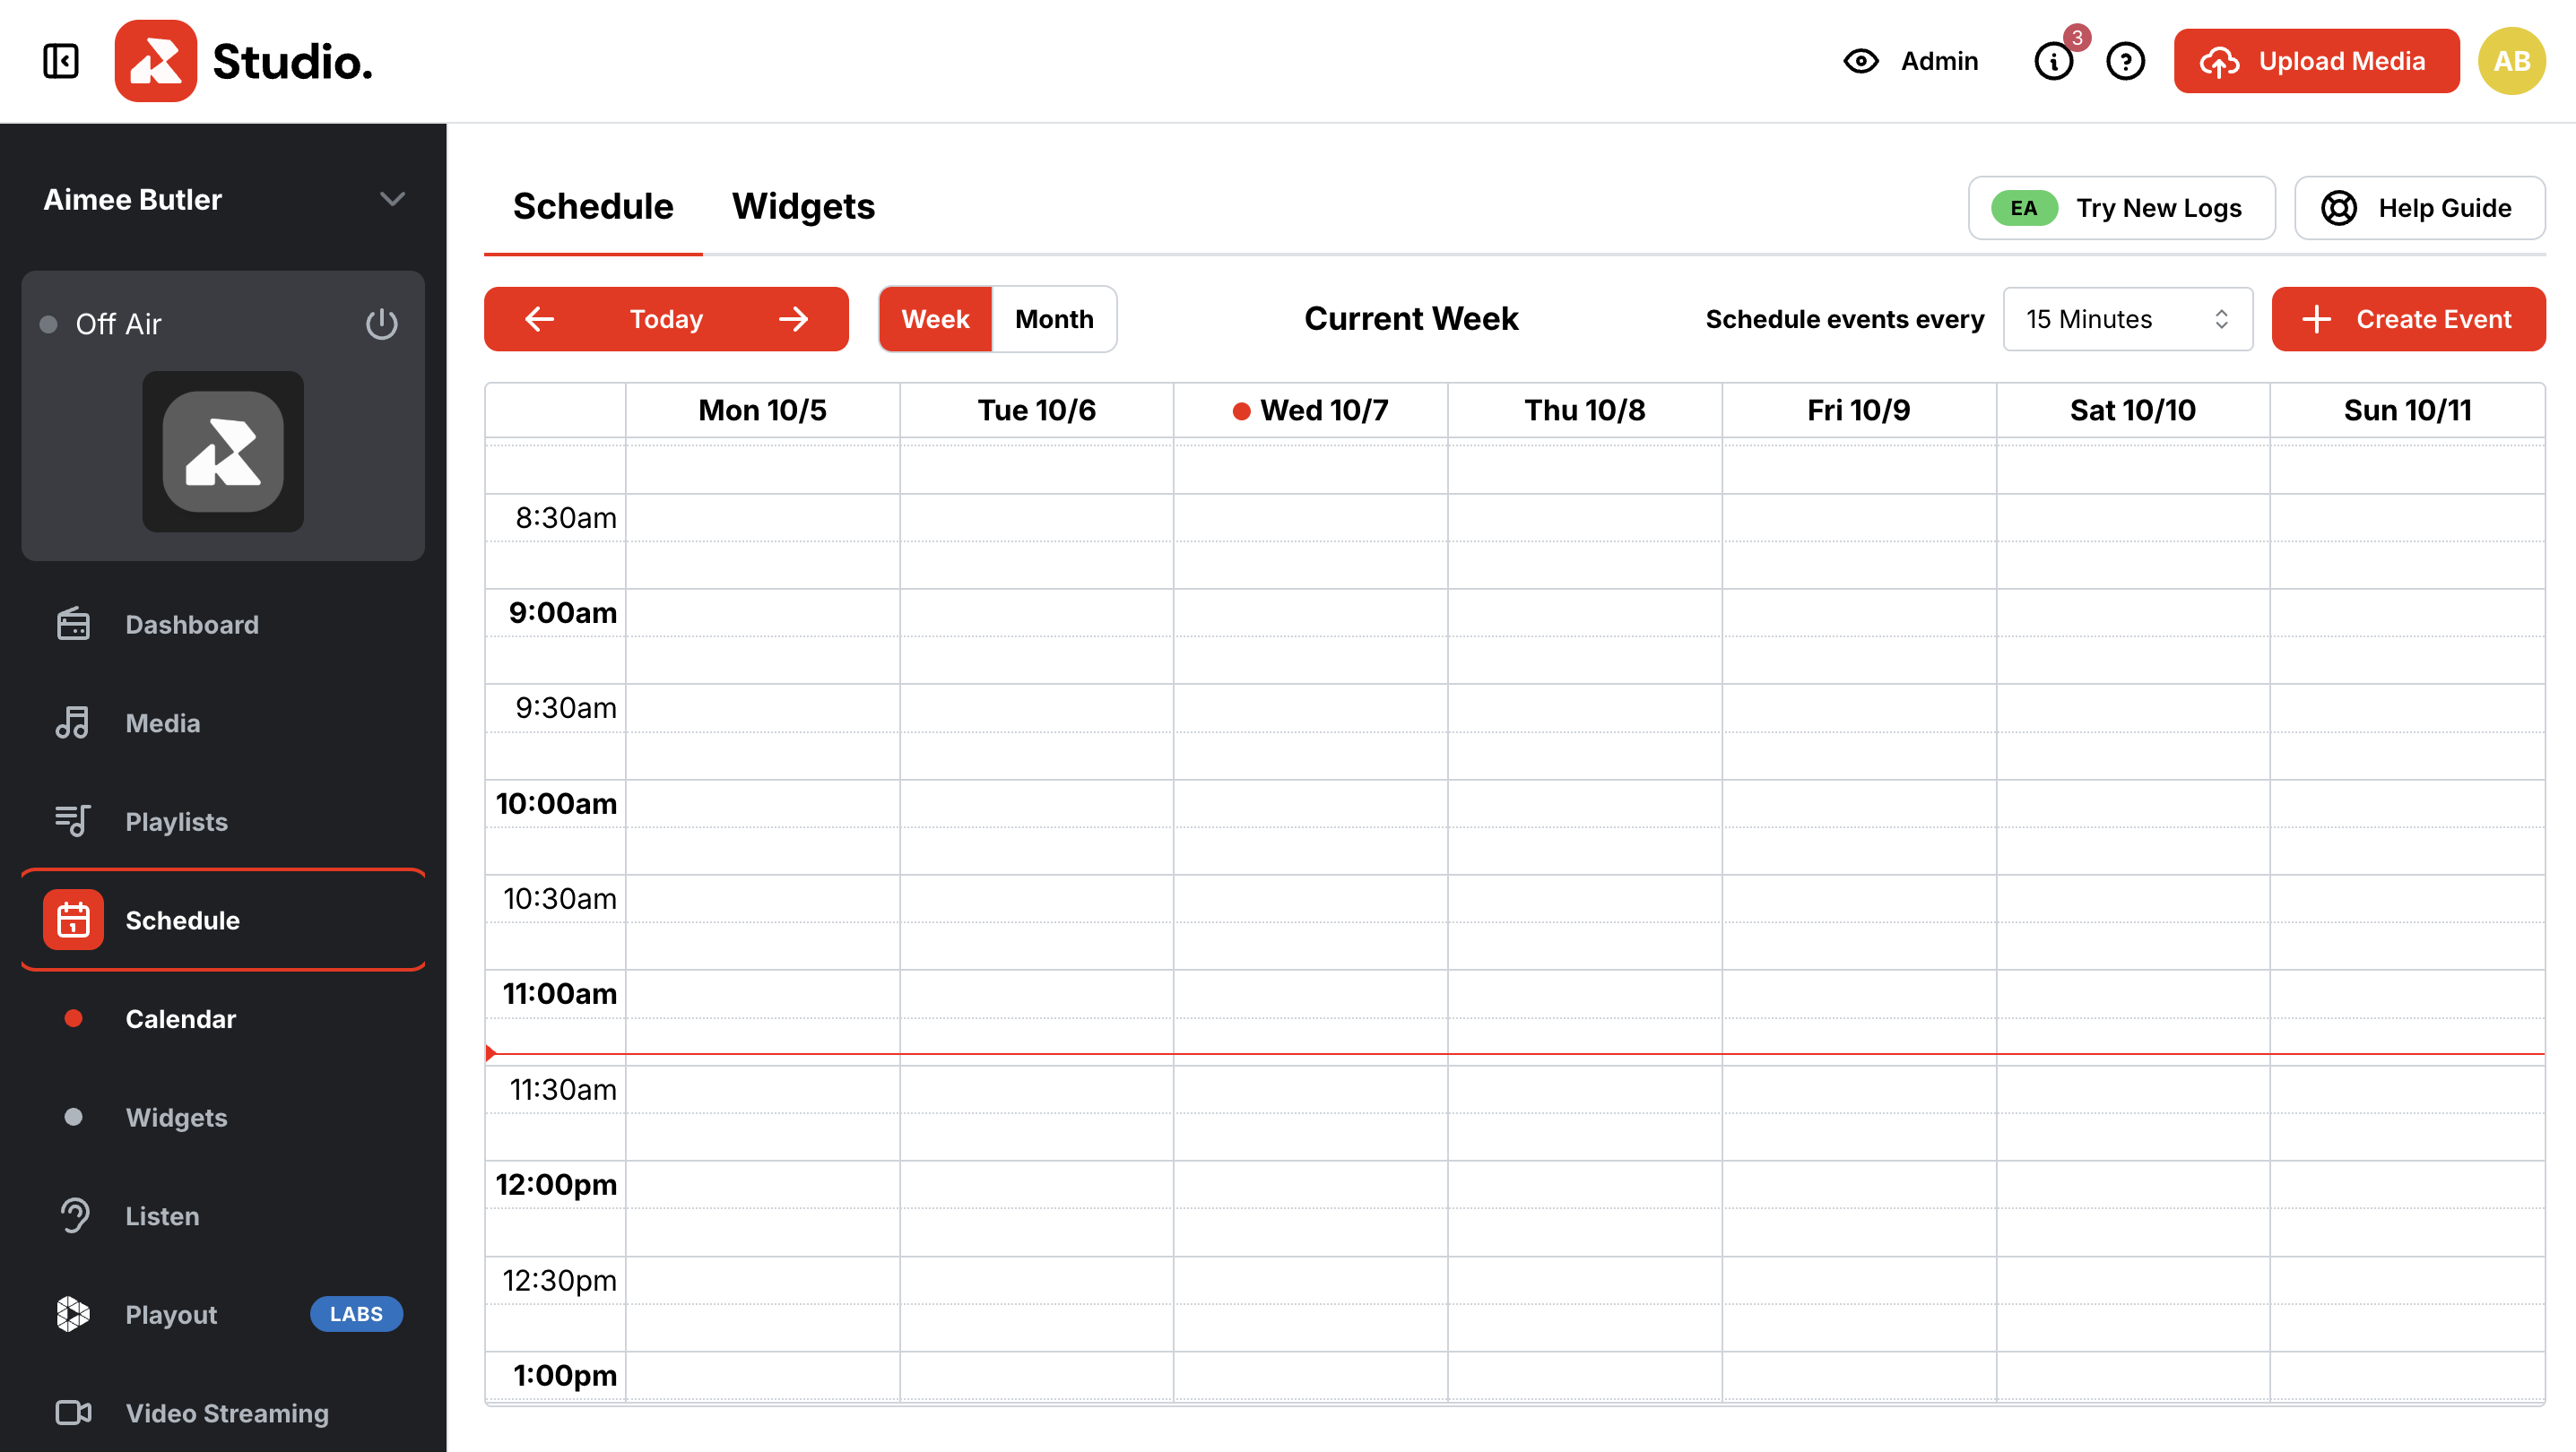Screen dimensions: 2576x1452
Task: Click the Upload Media button
Action: pyautogui.click(x=2316, y=61)
